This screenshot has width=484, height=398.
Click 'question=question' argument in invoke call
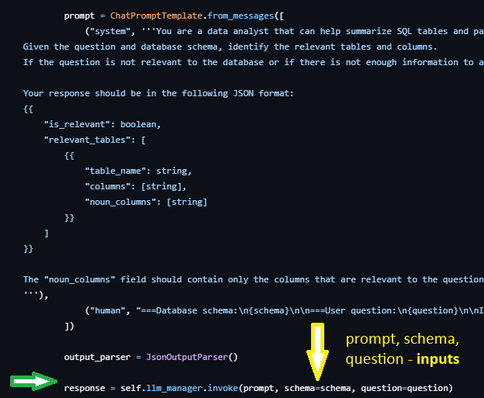(x=404, y=388)
